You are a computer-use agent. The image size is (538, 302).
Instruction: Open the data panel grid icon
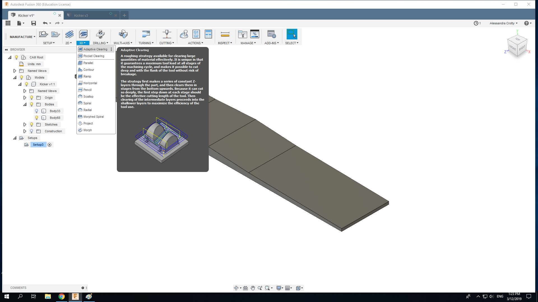click(8, 23)
